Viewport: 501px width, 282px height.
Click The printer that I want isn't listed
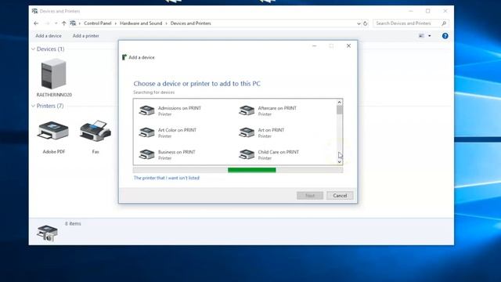click(x=167, y=178)
